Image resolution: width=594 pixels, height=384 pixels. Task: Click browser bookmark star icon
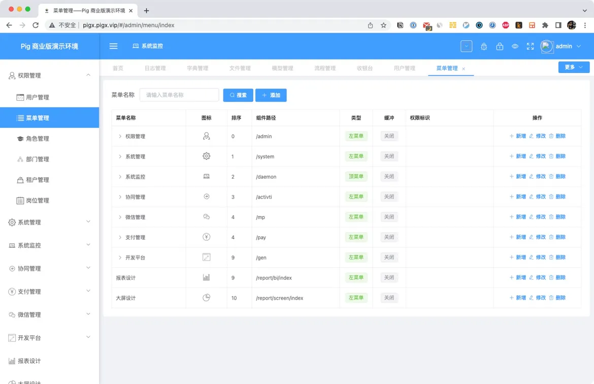383,25
